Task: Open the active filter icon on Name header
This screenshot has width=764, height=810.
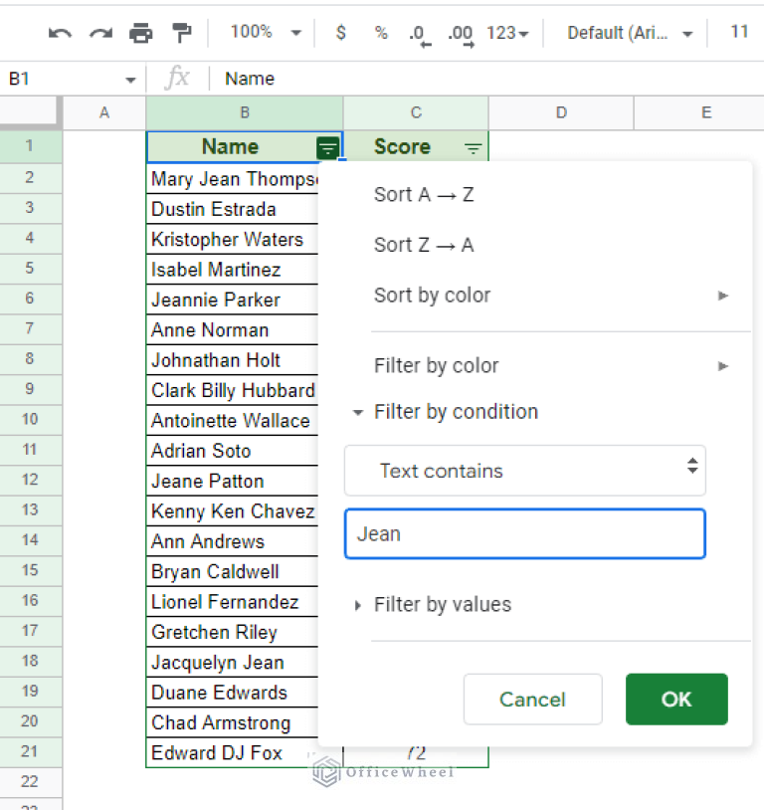Action: click(x=327, y=146)
